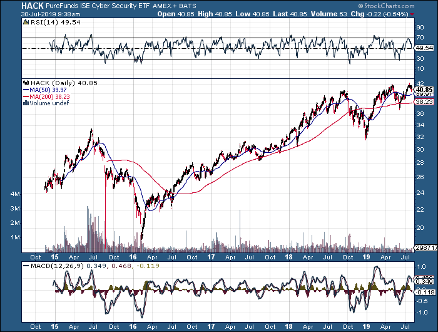Click the Volume 63 value in header

328,14
